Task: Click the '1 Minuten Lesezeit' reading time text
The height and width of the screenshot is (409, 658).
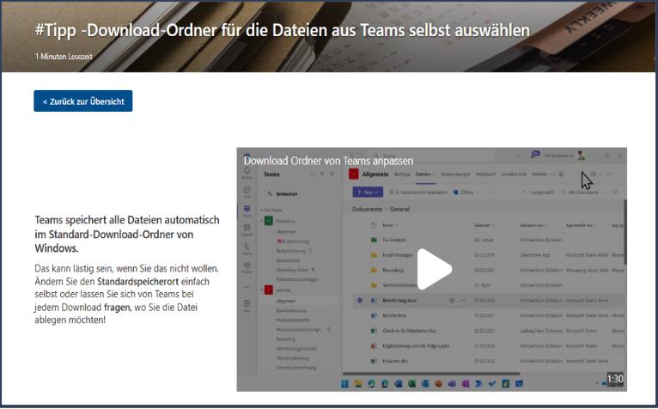Action: click(x=64, y=56)
